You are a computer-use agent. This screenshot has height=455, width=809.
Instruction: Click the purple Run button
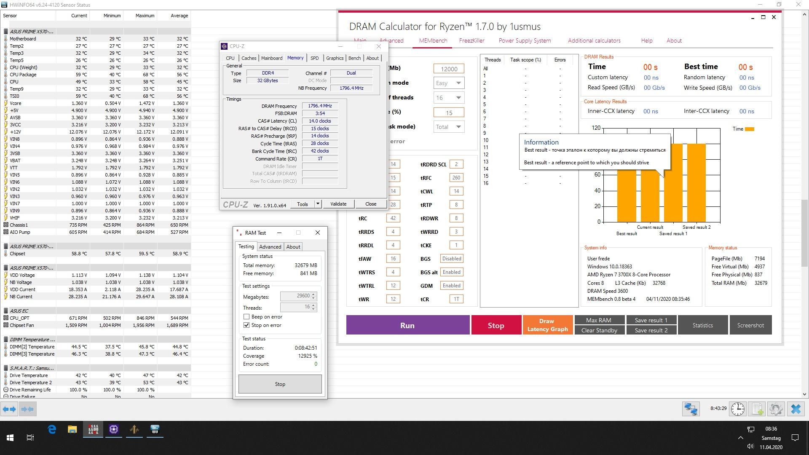tap(408, 325)
